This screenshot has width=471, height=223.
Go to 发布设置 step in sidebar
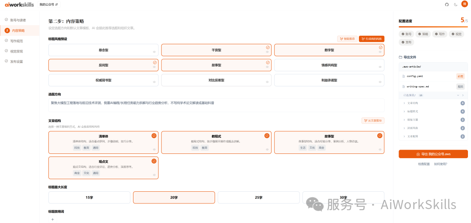coord(20,62)
